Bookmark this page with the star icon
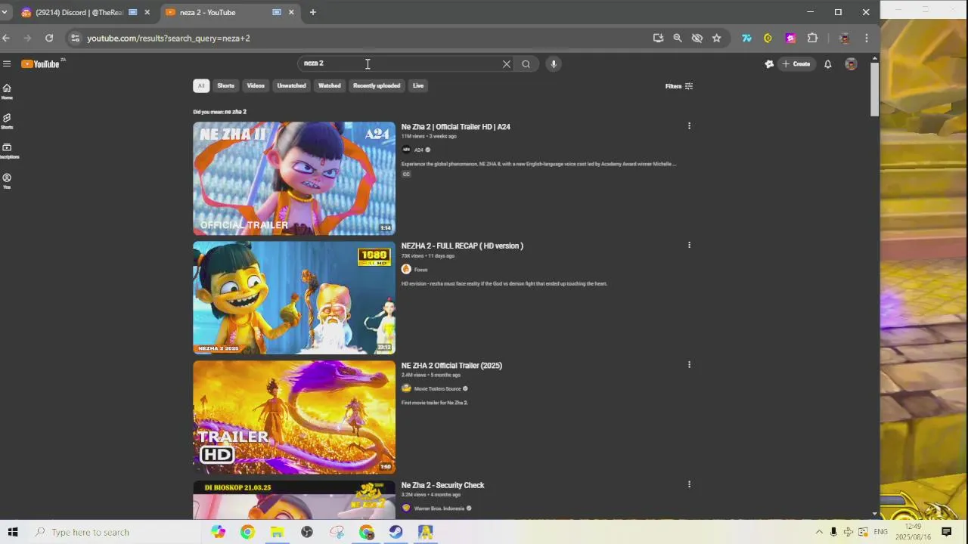This screenshot has width=968, height=544. (717, 38)
